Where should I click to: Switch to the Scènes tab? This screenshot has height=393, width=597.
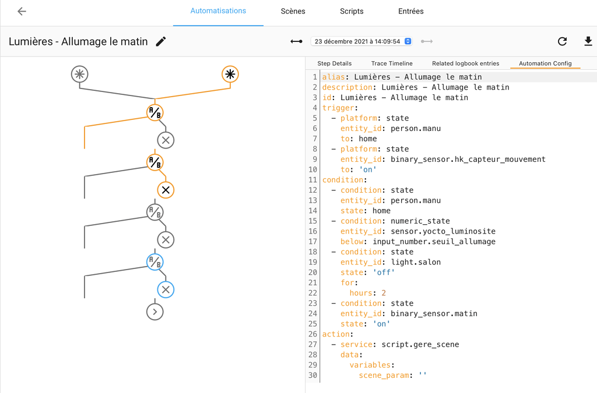[293, 11]
